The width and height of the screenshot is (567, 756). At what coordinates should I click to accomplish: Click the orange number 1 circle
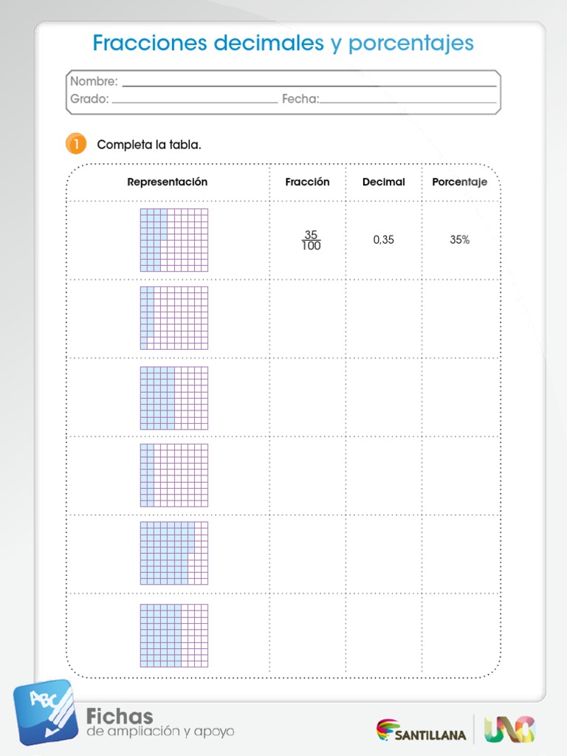(76, 144)
